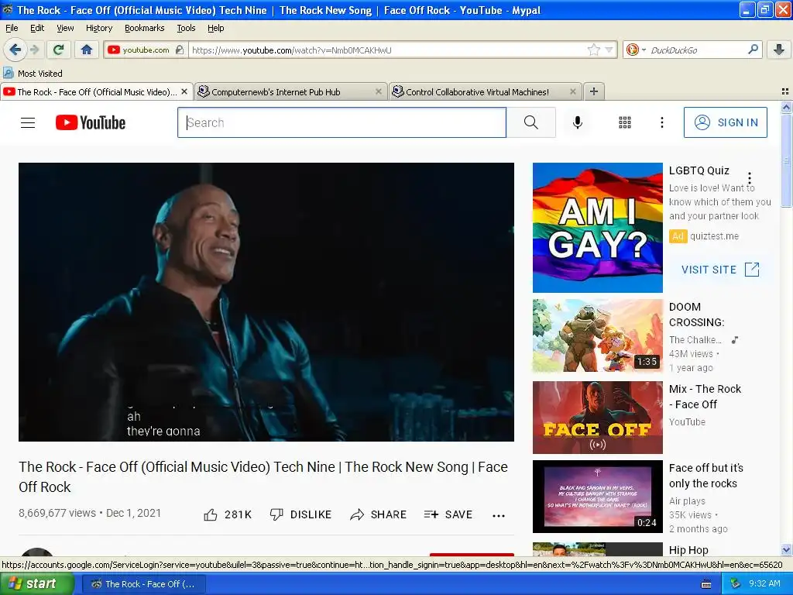Click the URL address field
Screen dimensions: 793x595
tap(387, 50)
